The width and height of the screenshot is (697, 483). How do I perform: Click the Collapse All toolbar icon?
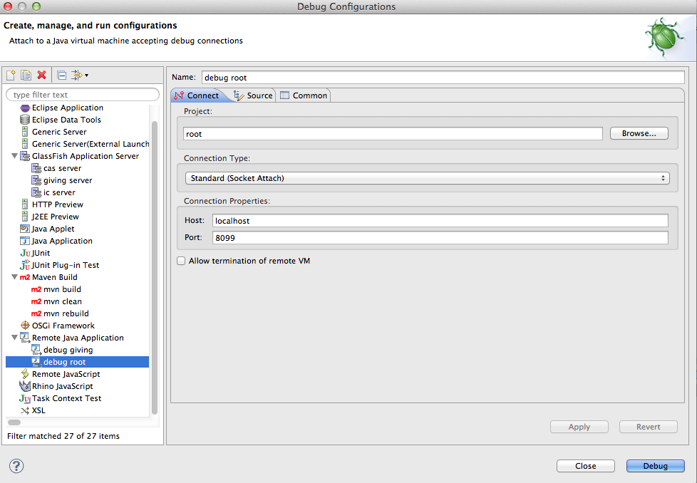(62, 75)
